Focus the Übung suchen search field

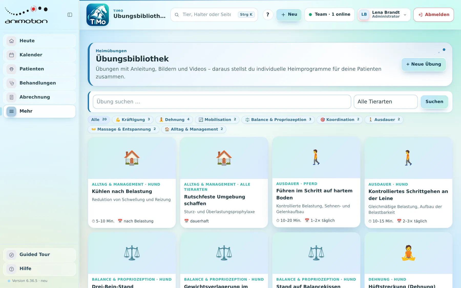click(x=222, y=102)
